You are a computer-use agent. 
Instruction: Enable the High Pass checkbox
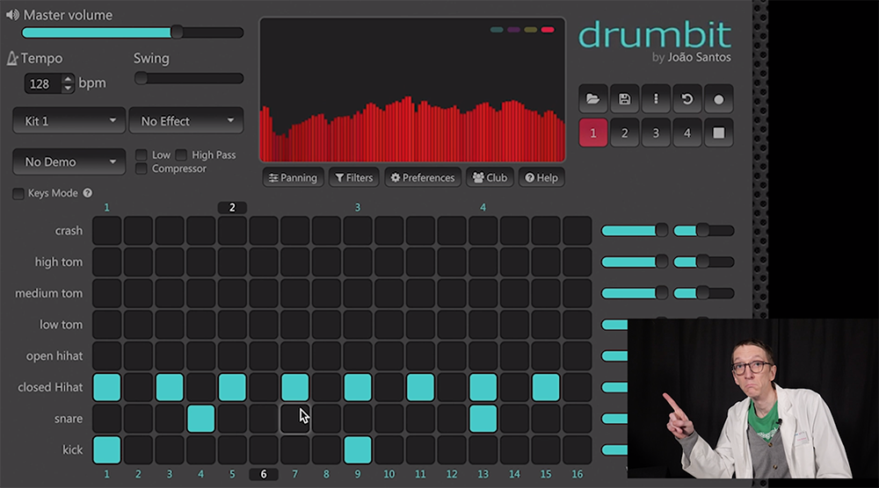[181, 155]
